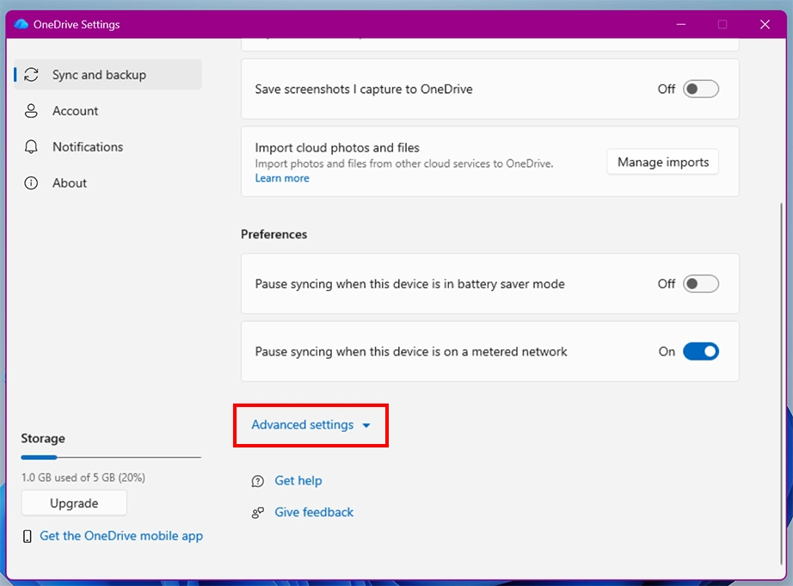Viewport: 793px width, 586px height.
Task: Open the Give feedback link
Action: (x=314, y=512)
